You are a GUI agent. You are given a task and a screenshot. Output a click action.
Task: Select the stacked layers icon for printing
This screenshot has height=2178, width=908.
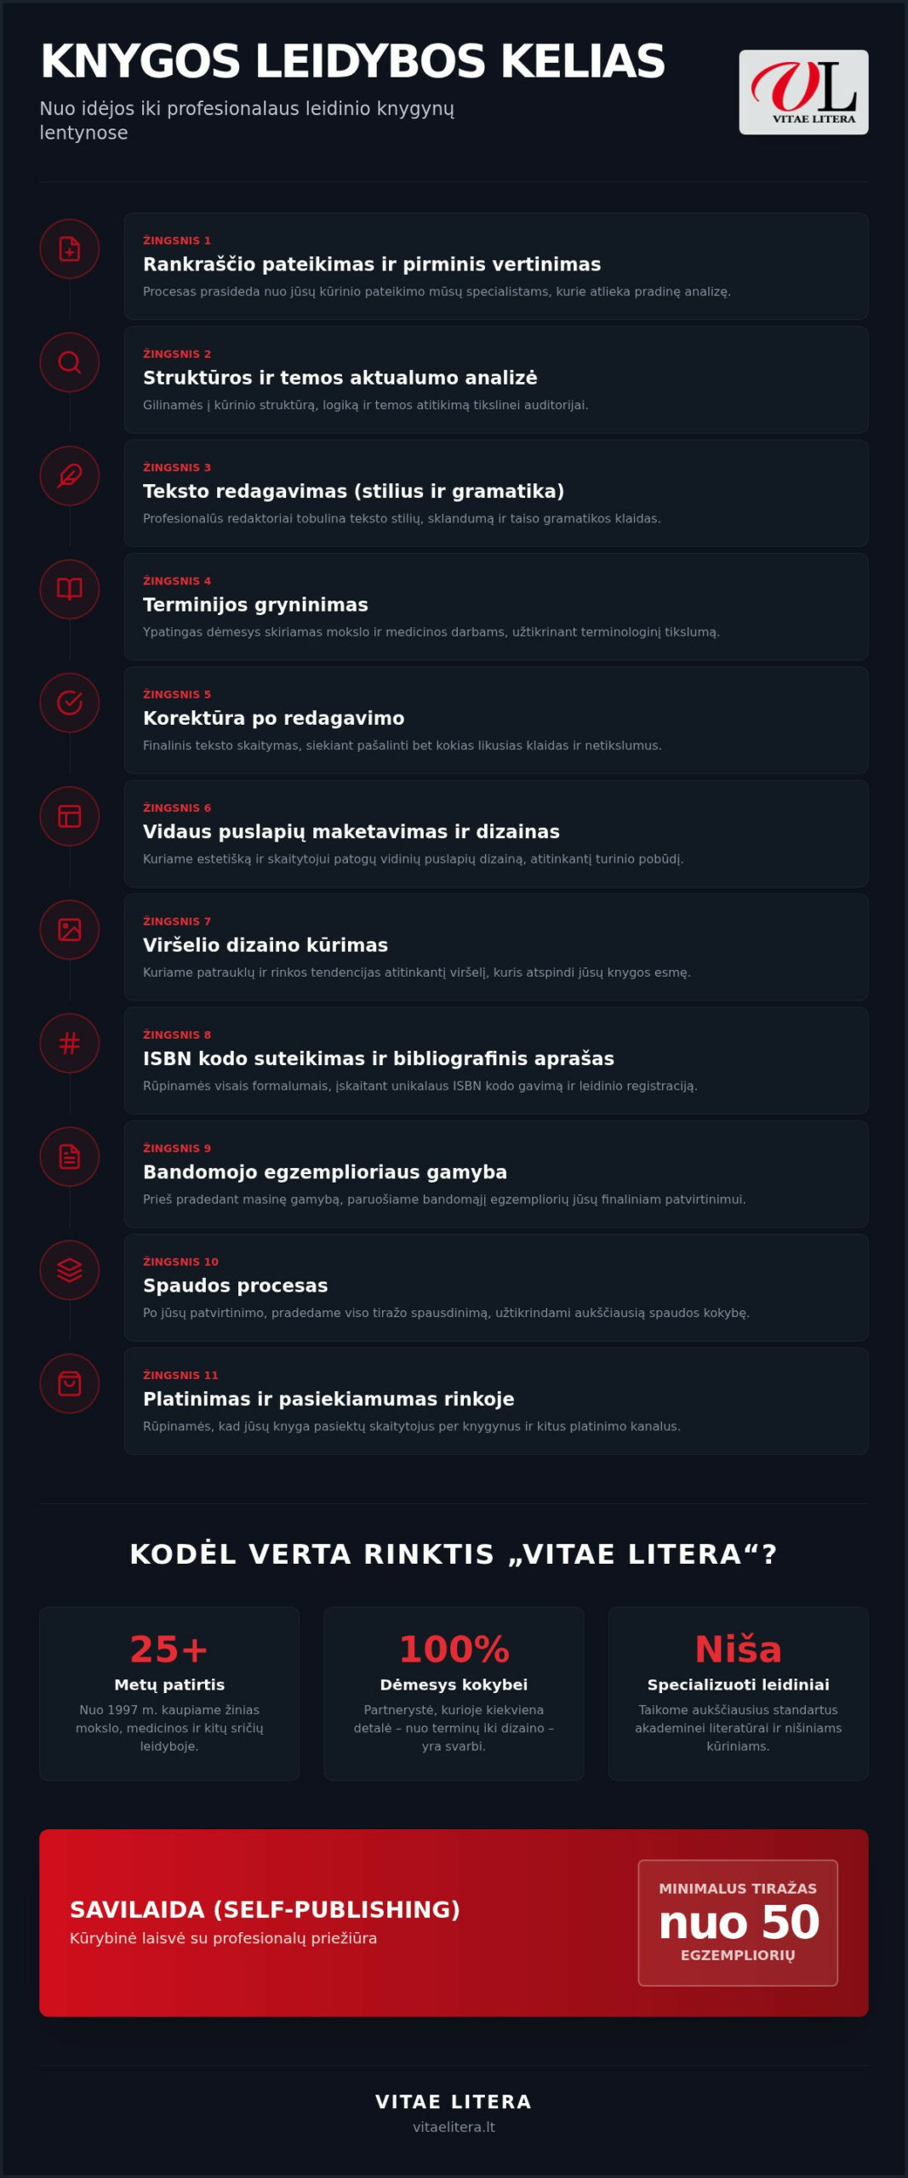70,1270
